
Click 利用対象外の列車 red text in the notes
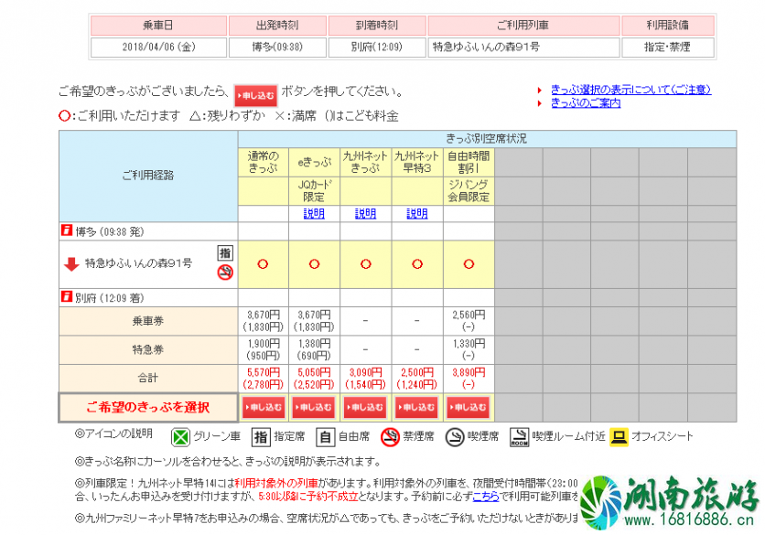(x=276, y=483)
